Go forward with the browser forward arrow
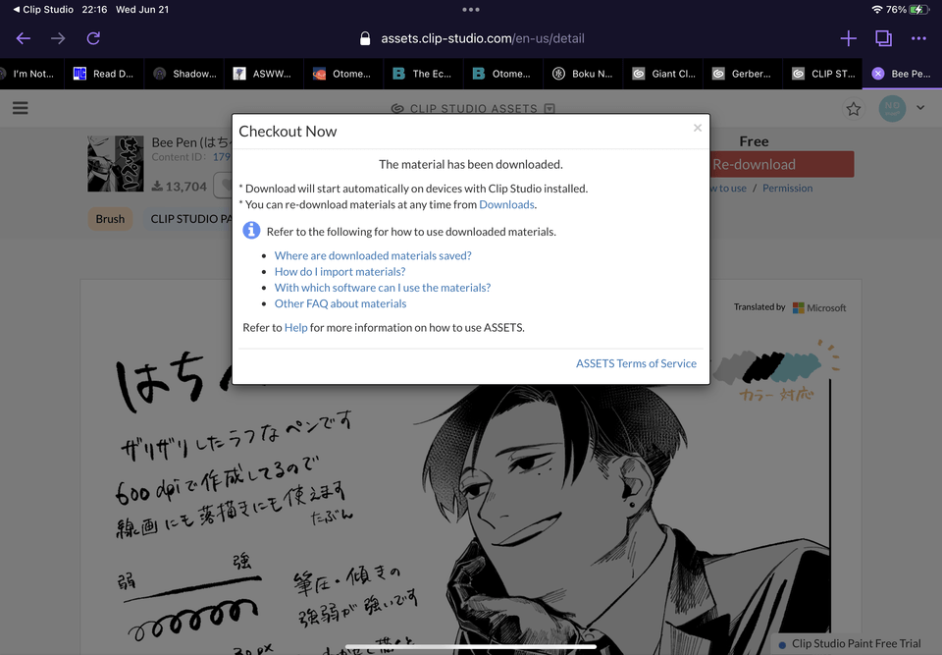The image size is (942, 655). click(x=58, y=38)
